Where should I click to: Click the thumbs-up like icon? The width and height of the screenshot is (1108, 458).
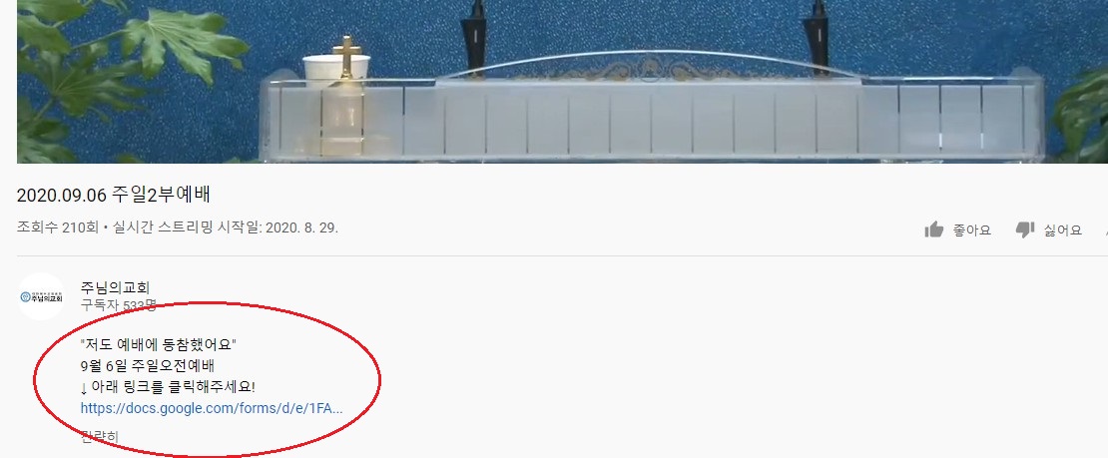pos(934,229)
